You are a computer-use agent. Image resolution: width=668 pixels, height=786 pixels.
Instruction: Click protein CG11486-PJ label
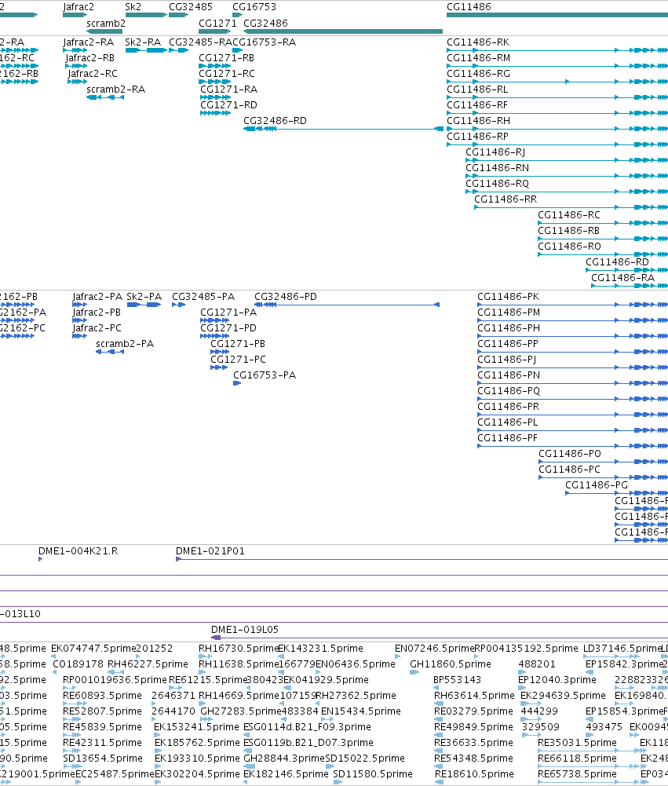point(506,360)
